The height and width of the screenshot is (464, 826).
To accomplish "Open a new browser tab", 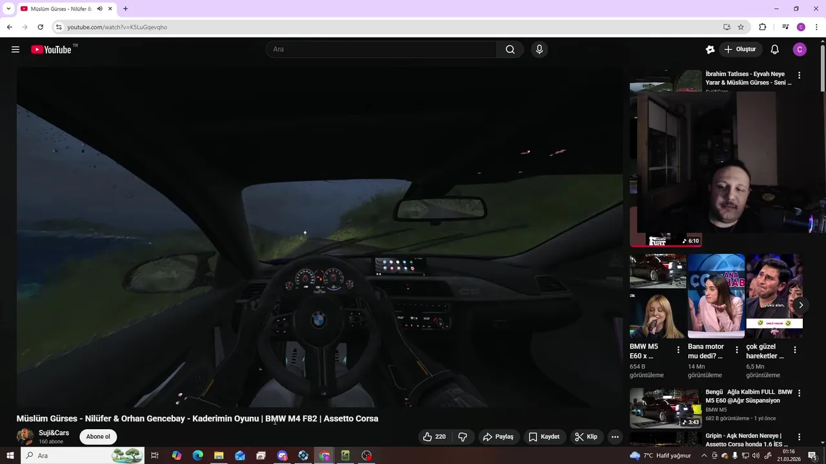I will click(125, 9).
